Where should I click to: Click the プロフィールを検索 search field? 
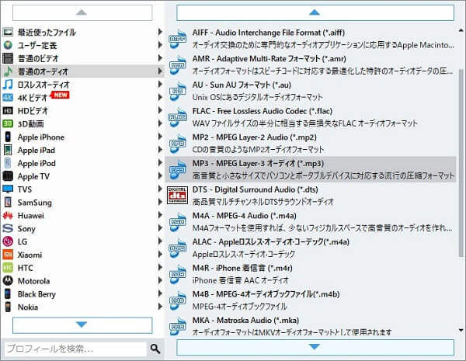pyautogui.click(x=76, y=349)
